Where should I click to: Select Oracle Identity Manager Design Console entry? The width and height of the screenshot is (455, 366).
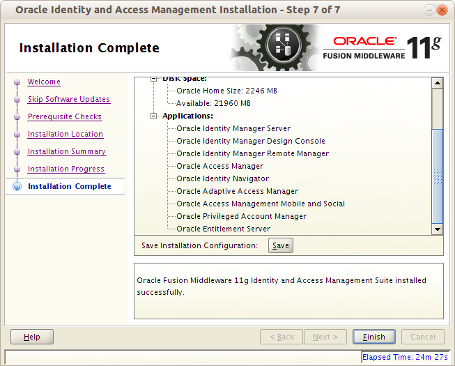(x=251, y=141)
